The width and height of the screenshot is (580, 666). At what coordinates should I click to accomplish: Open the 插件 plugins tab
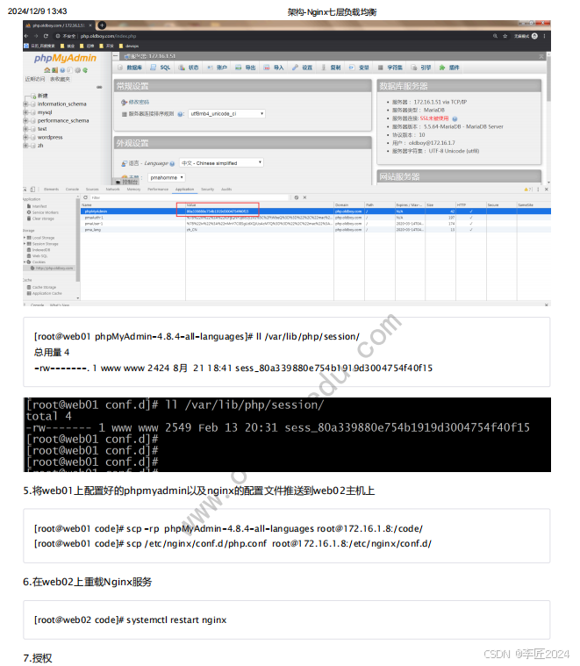449,68
